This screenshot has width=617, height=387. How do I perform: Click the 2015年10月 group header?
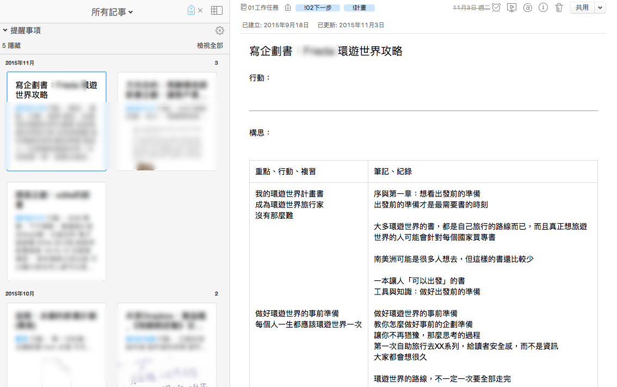(20, 294)
